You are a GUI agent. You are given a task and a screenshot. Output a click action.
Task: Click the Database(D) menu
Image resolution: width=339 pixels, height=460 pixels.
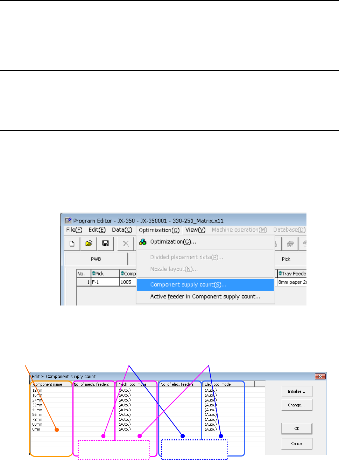289,230
